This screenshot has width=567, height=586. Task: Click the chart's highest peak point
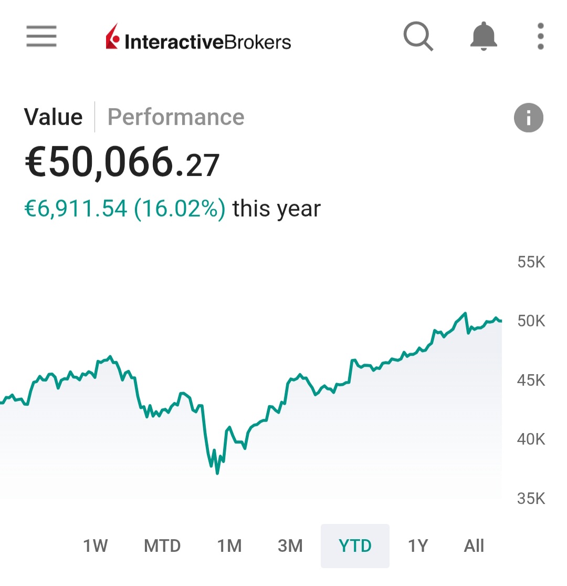click(x=465, y=313)
